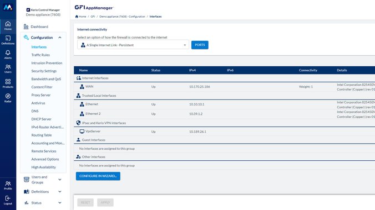Click the Status chart icon

click(x=26, y=203)
